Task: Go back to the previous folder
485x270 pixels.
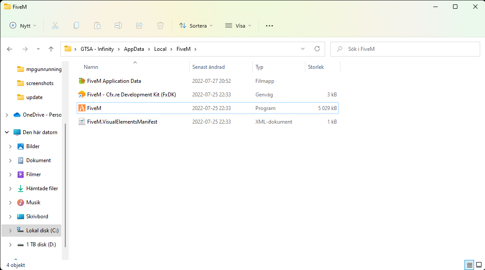Action: tap(10, 49)
